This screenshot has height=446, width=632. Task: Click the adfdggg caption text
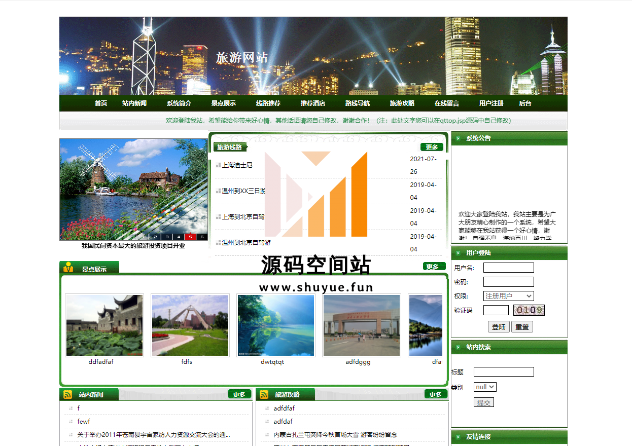click(358, 362)
